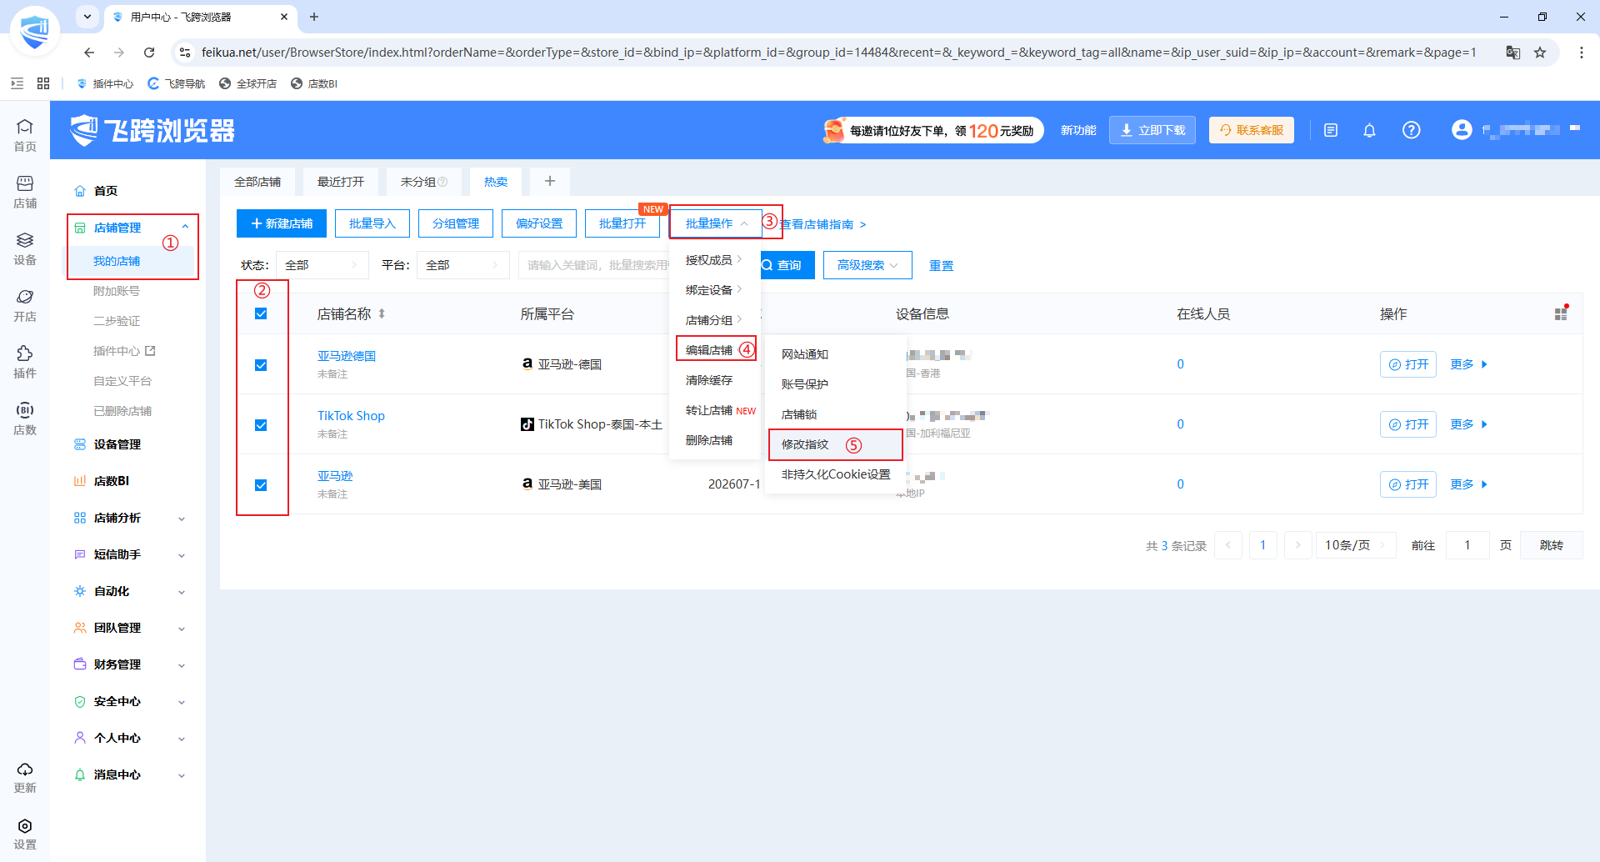The image size is (1600, 862).
Task: Switch to the 热卖 tab
Action: point(496,182)
